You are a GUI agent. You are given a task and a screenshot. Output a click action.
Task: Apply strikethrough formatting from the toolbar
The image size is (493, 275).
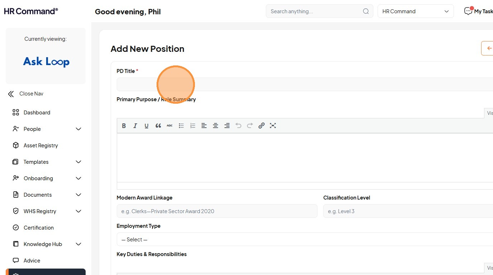coord(169,126)
